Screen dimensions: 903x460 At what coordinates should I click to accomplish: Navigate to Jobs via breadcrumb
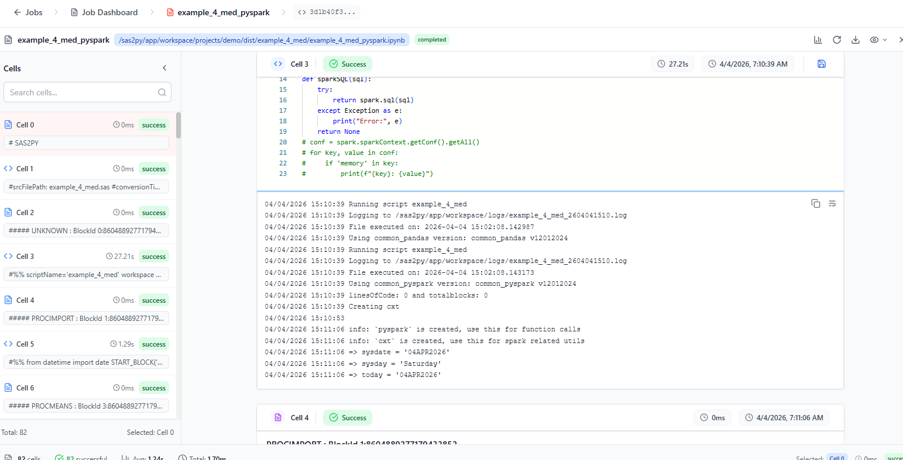[33, 12]
